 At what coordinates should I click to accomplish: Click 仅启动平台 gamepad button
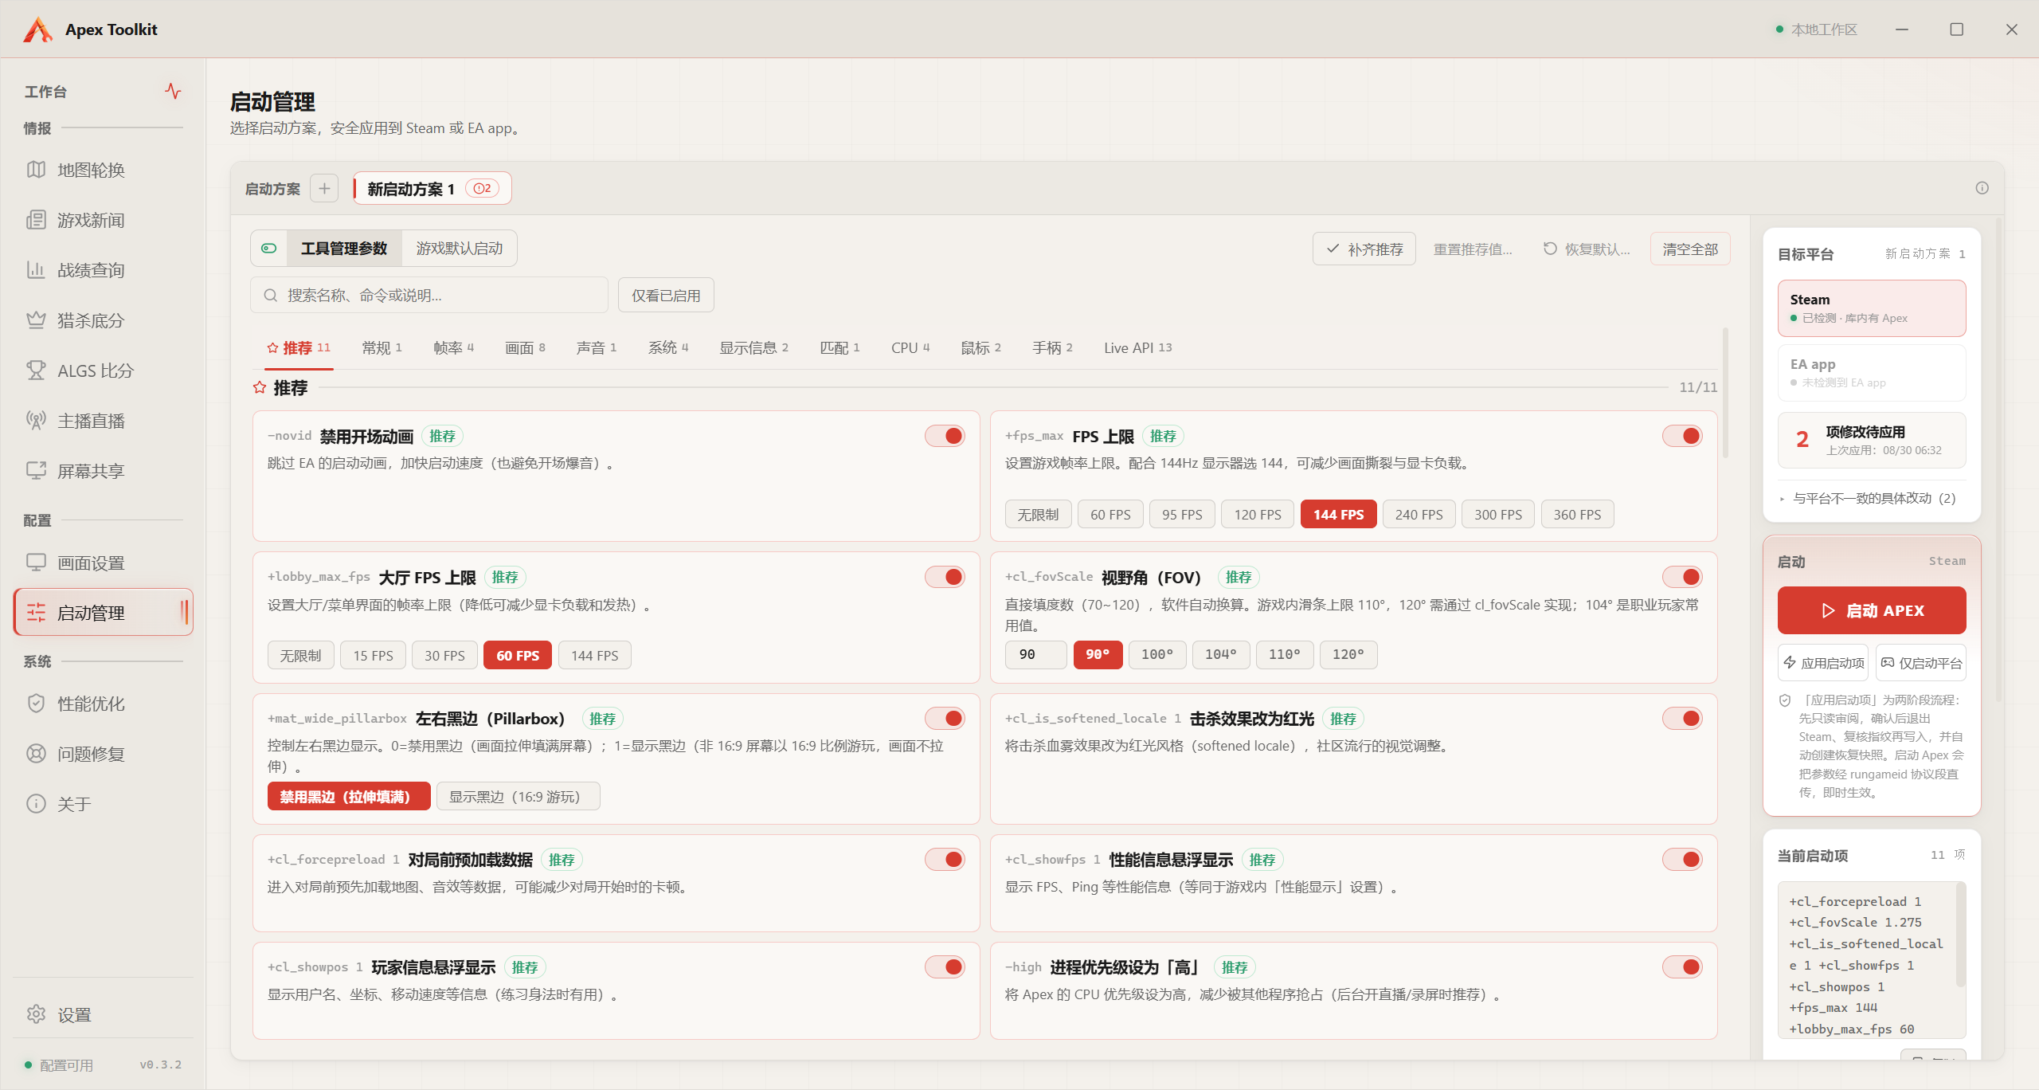1920,663
